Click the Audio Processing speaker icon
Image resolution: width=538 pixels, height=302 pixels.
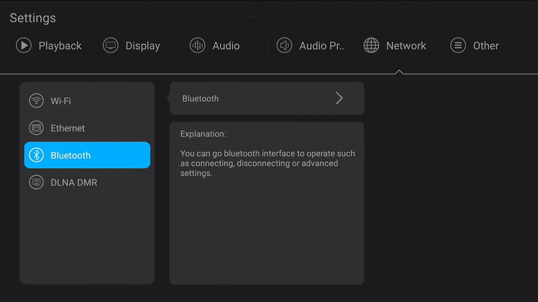tap(284, 46)
